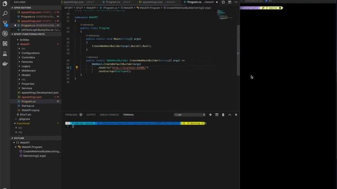Image resolution: width=337 pixels, height=189 pixels.
Task: Click the EFORT root breadcrumb
Action: pyautogui.click(x=68, y=8)
